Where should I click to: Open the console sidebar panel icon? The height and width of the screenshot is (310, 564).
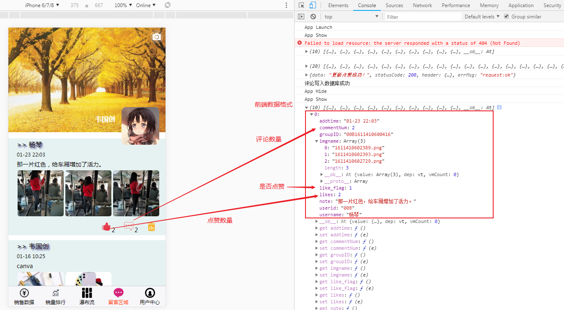click(301, 16)
